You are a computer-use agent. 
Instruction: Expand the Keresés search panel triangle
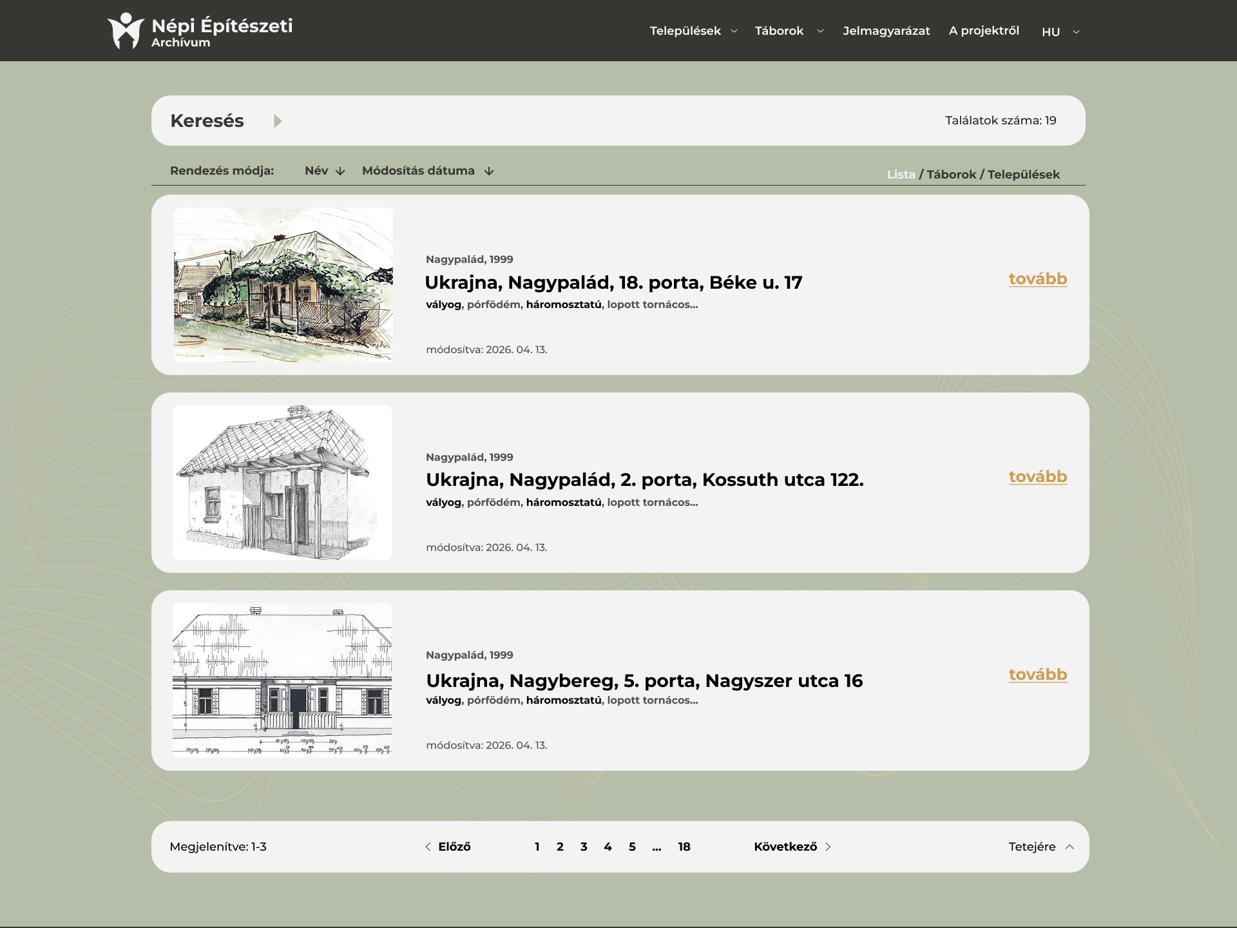(x=278, y=121)
